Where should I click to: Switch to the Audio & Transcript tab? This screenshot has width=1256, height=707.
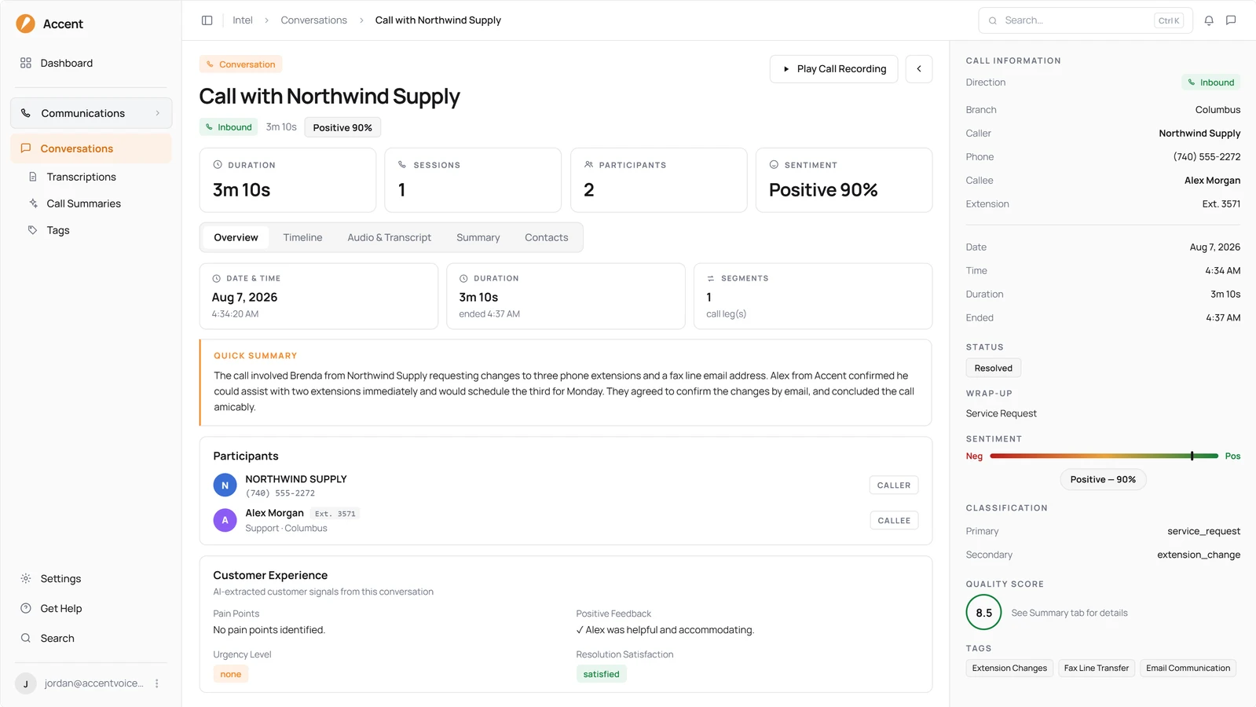(390, 237)
